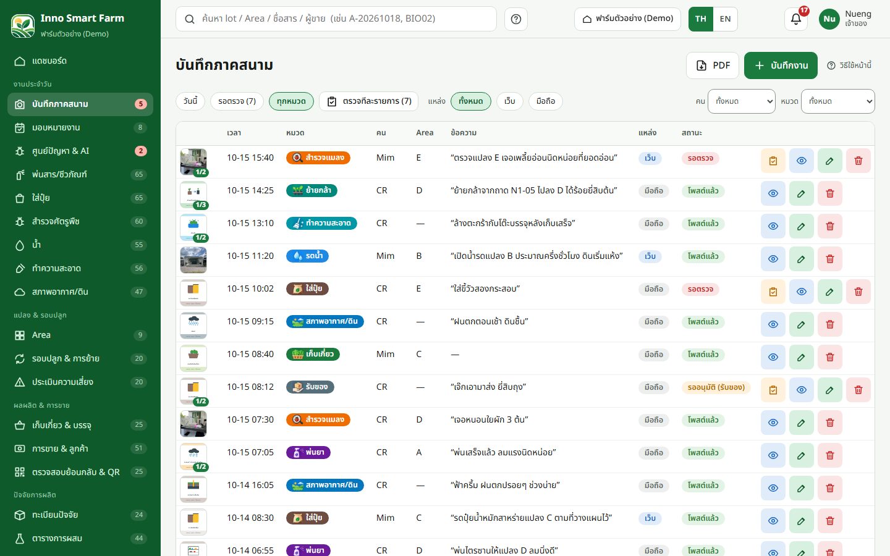Open ศูนย์ปัญหา & AI in sidebar
The height and width of the screenshot is (556, 890).
(80, 151)
